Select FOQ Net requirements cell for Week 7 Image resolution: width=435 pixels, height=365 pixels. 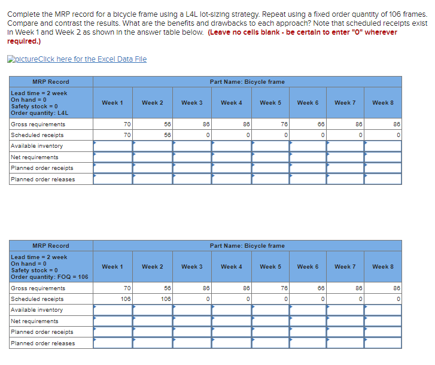[x=345, y=321]
